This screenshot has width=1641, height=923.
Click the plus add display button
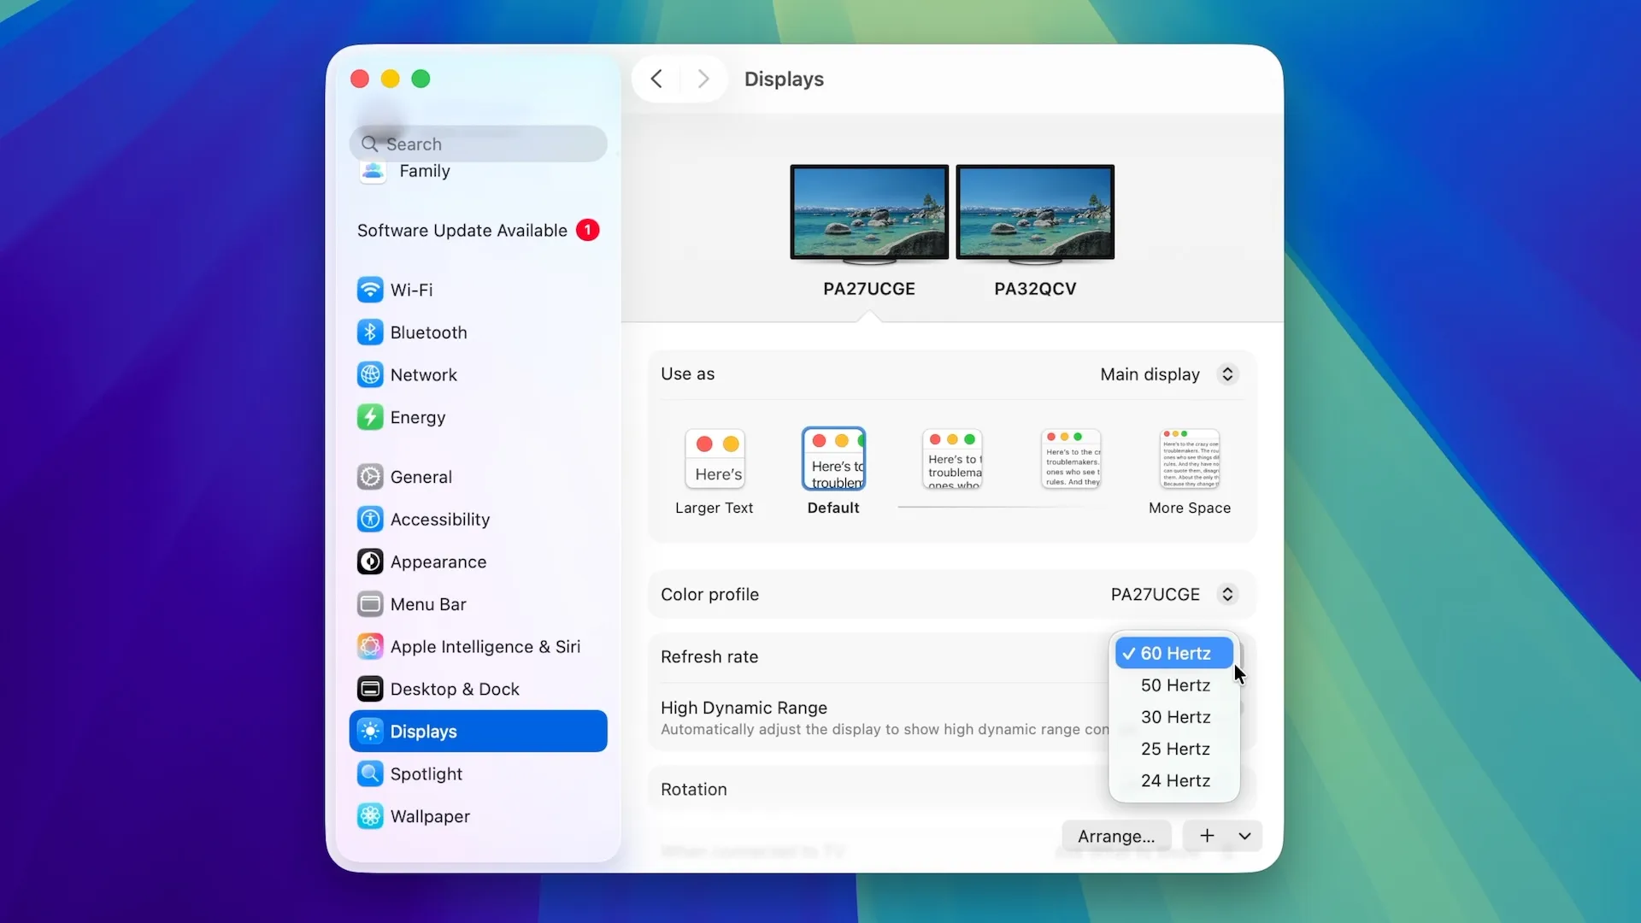tap(1207, 836)
